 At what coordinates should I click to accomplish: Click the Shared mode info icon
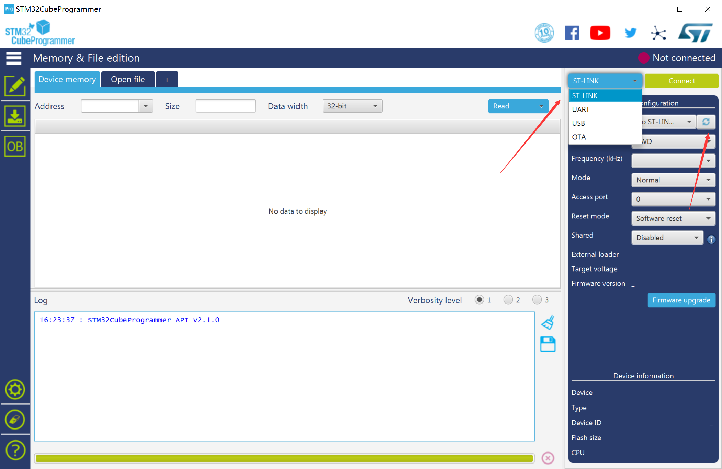pyautogui.click(x=711, y=239)
